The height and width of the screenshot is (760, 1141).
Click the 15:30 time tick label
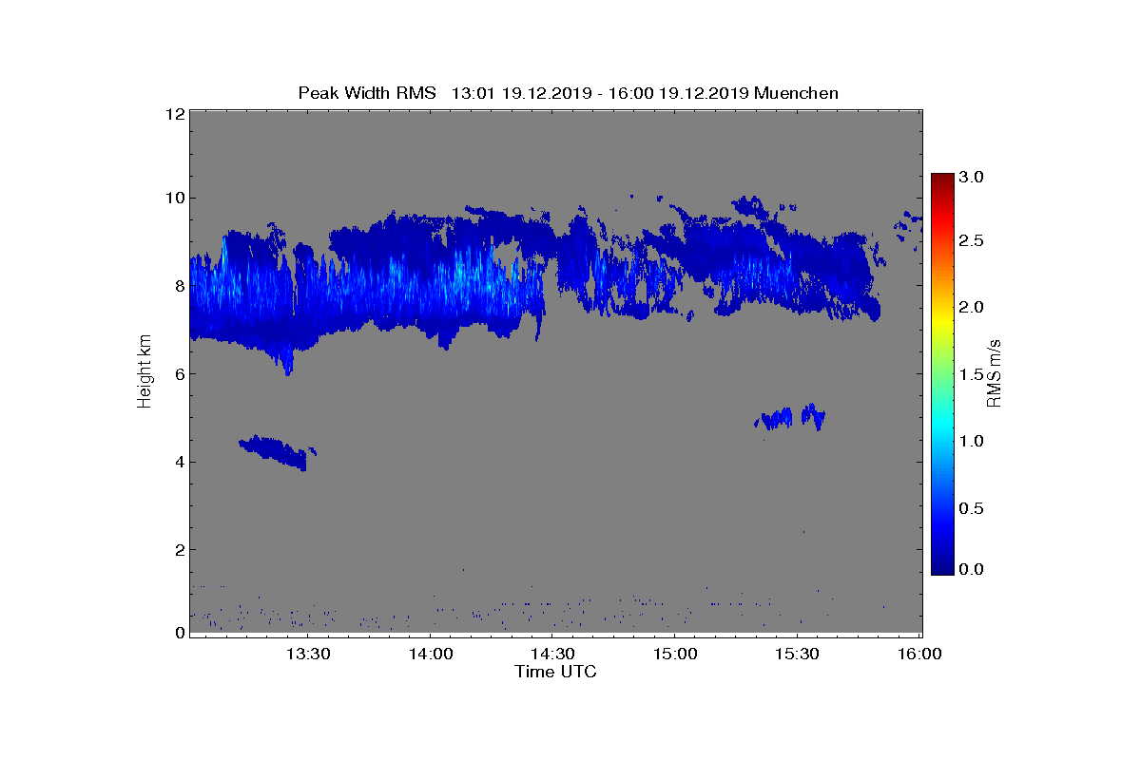point(797,654)
